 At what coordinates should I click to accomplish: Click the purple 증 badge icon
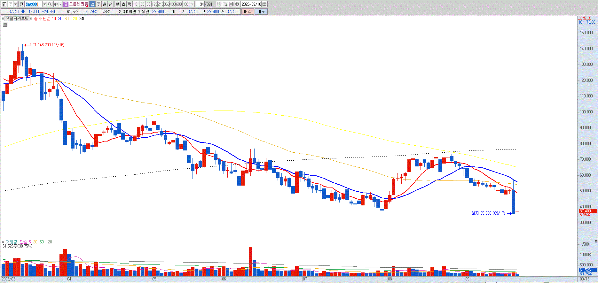pyautogui.click(x=66, y=4)
